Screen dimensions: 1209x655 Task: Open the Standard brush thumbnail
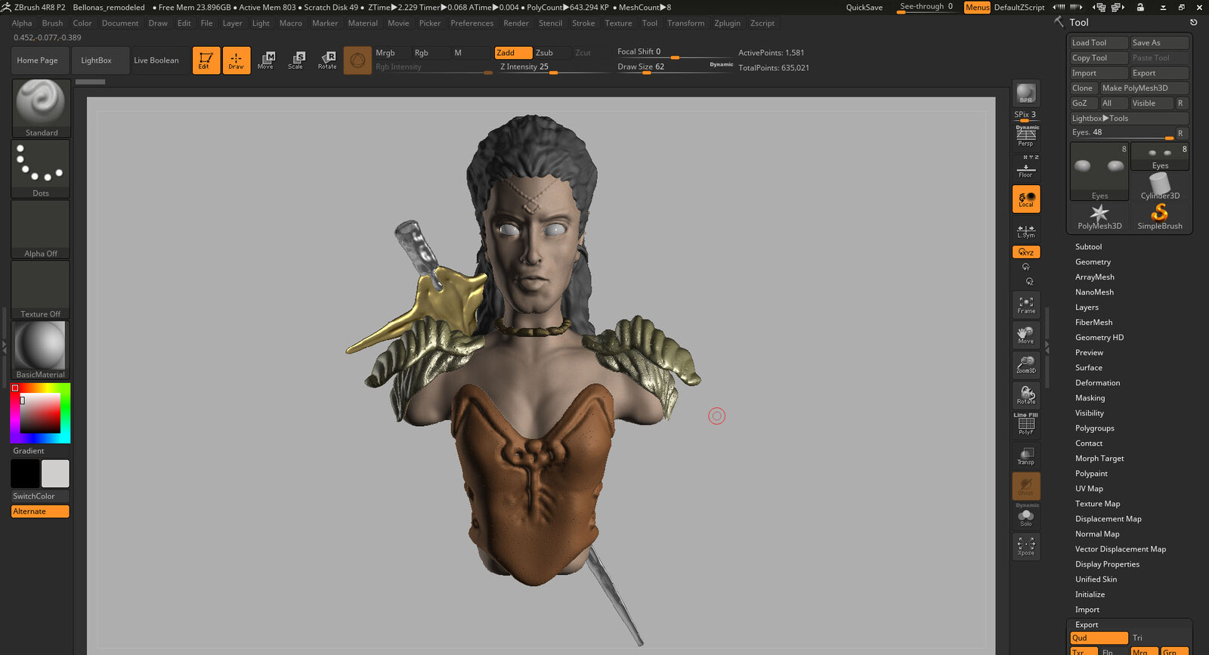coord(41,108)
